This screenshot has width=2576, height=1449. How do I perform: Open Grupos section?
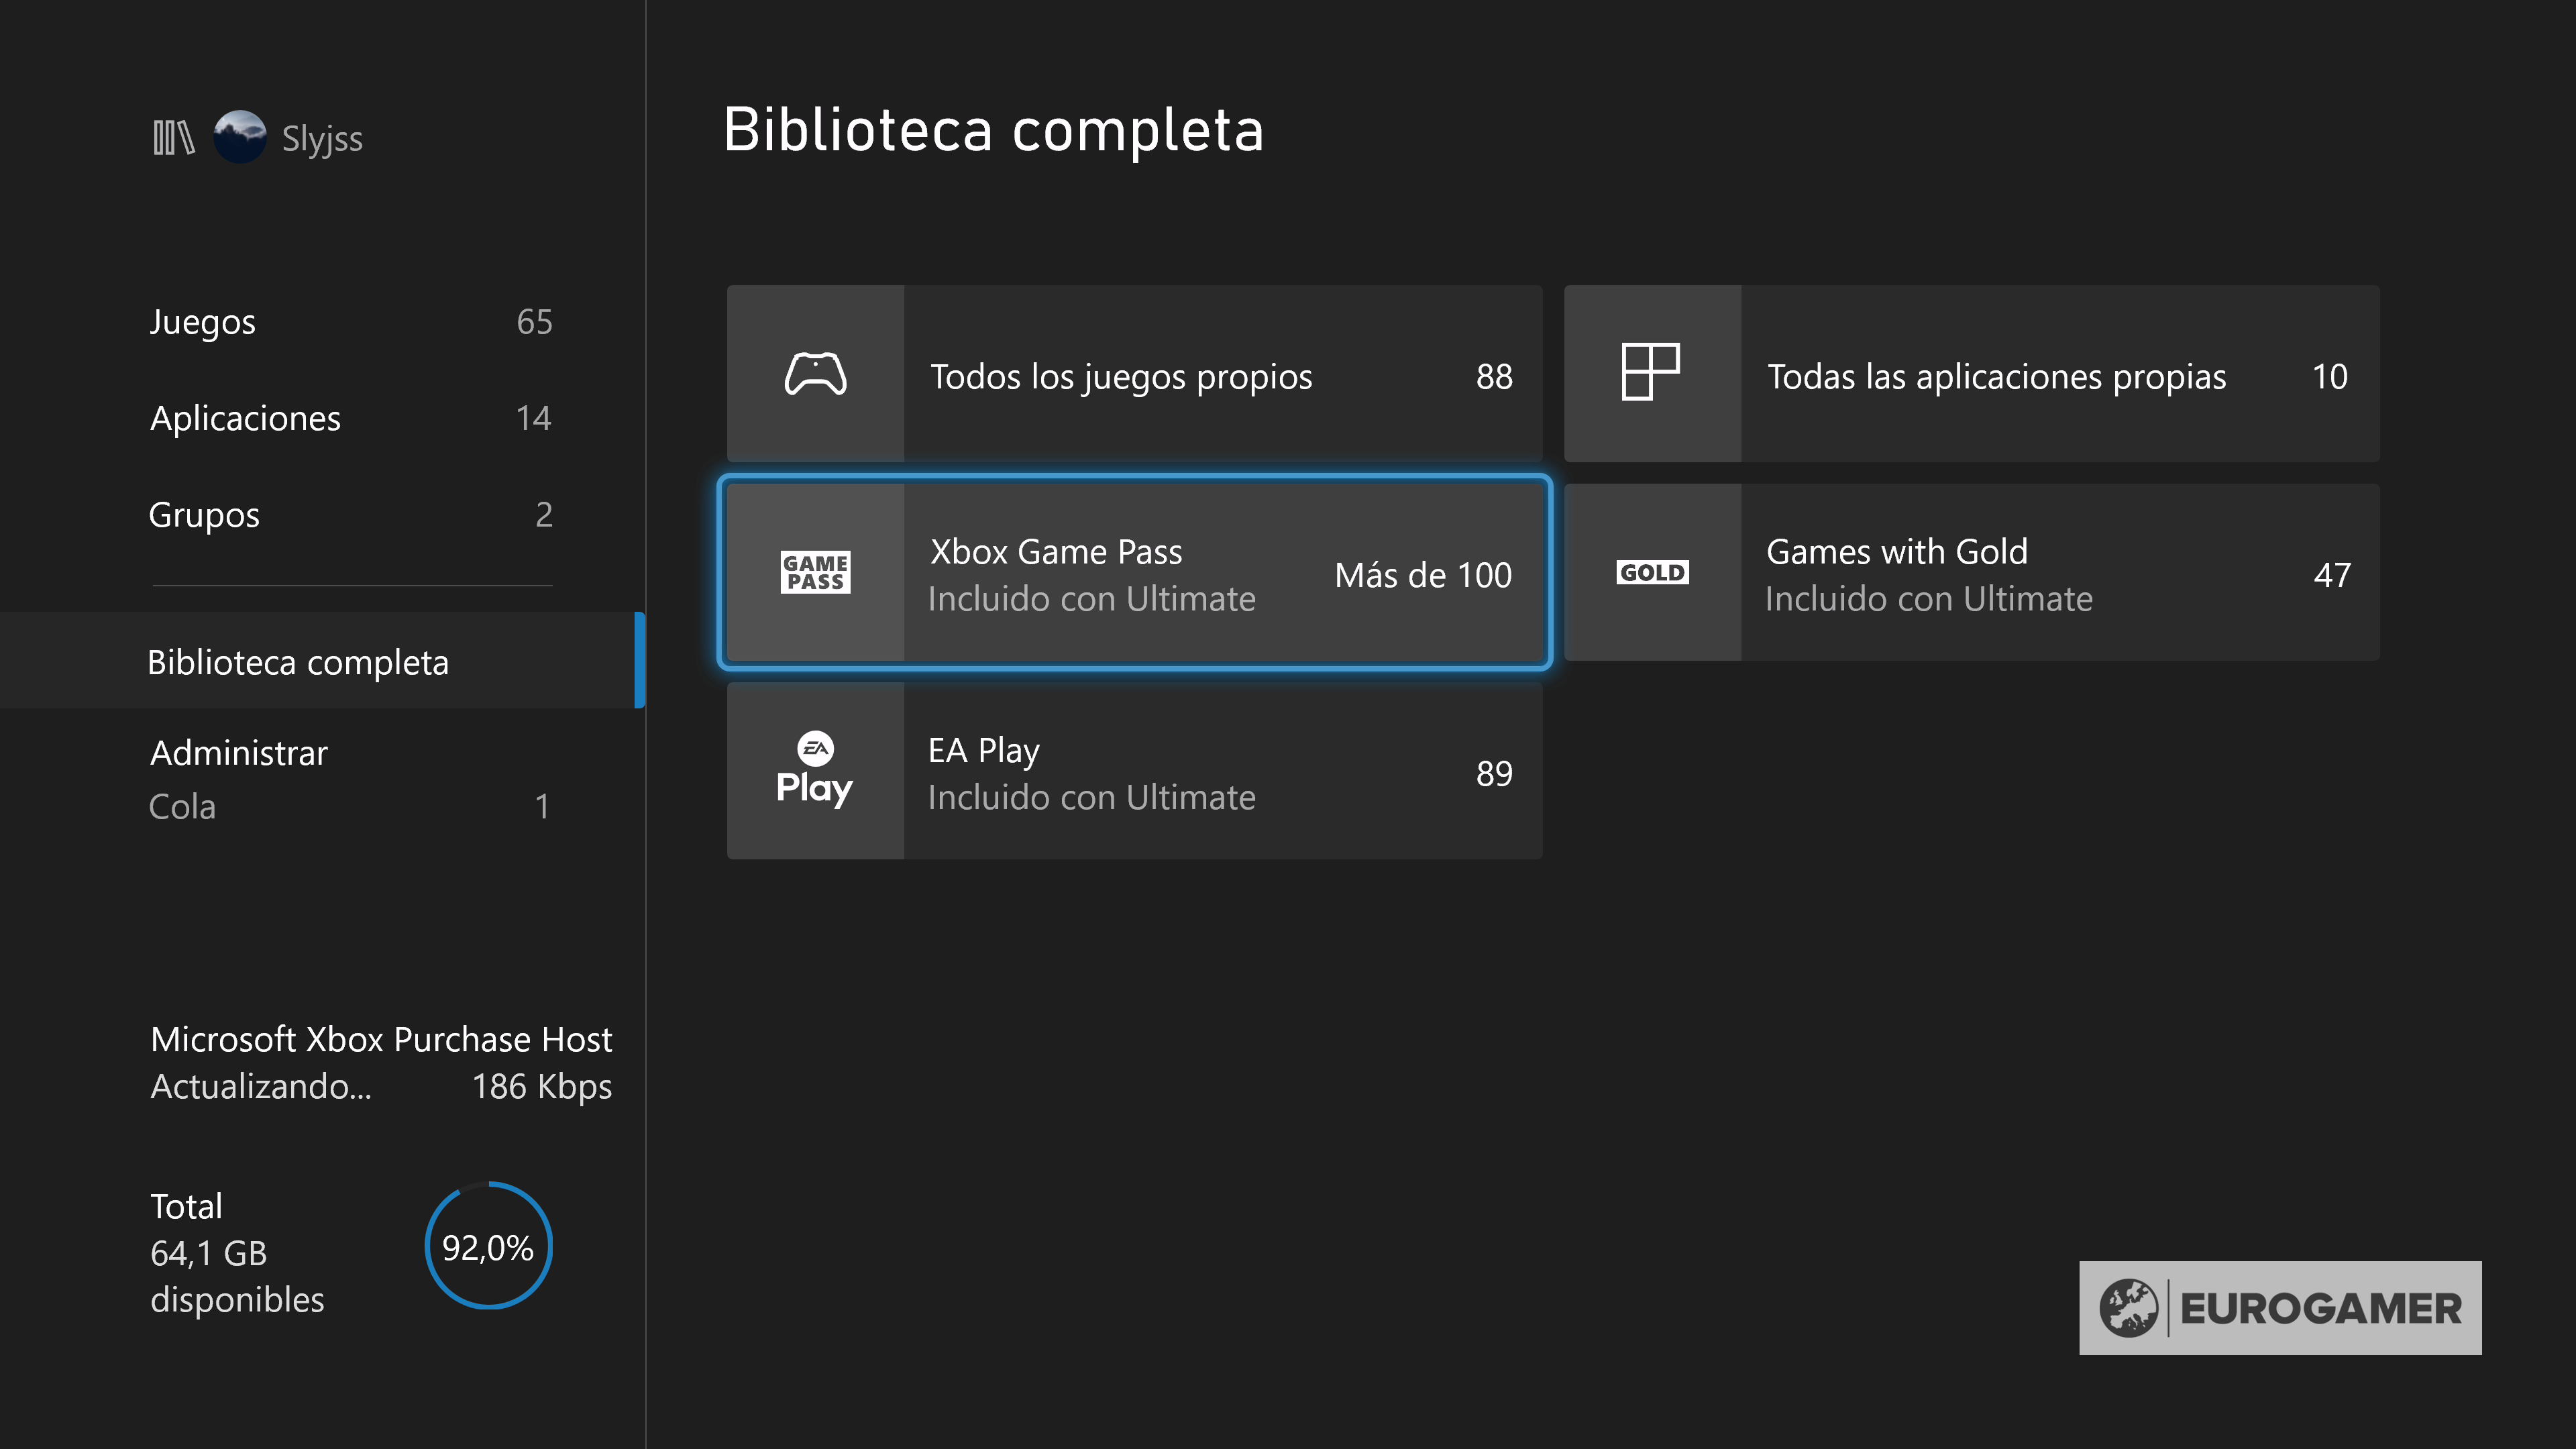[350, 515]
